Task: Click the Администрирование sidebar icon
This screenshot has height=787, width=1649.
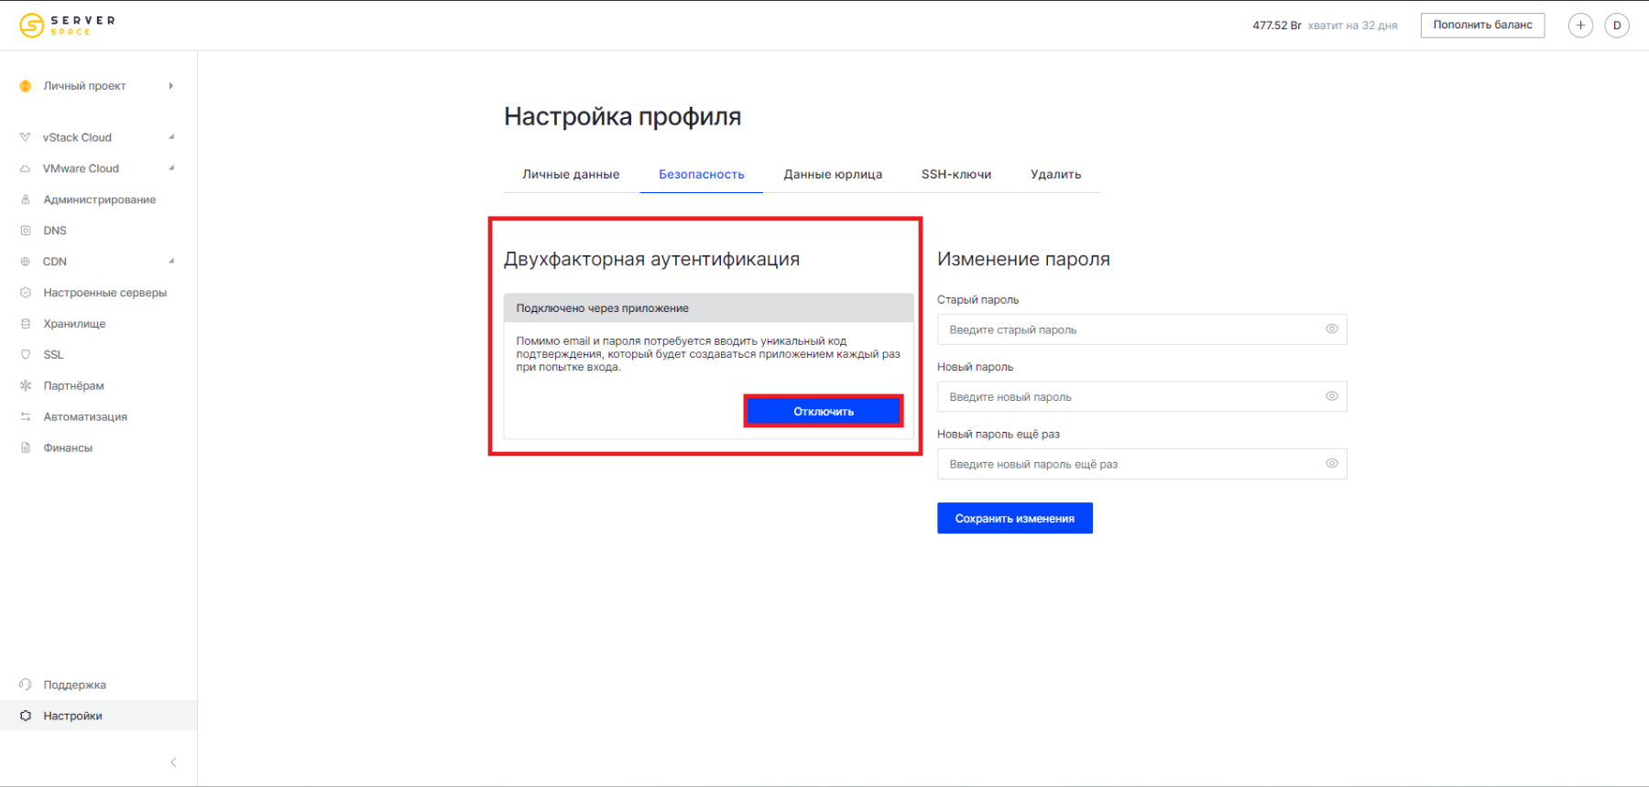Action: [26, 199]
